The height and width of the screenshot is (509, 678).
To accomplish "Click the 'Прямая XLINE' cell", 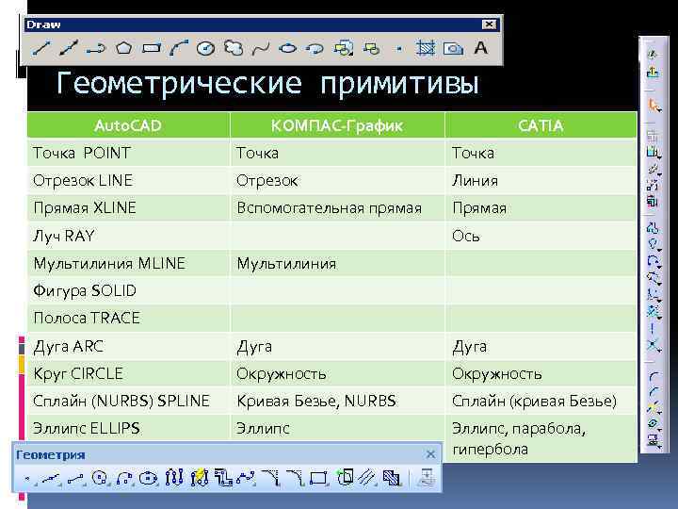I will click(128, 208).
